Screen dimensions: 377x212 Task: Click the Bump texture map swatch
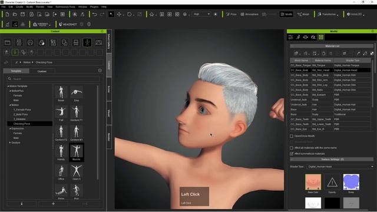click(351, 182)
